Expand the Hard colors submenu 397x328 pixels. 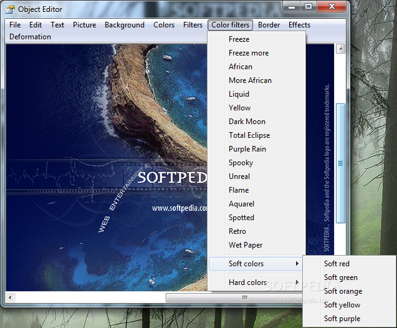256,282
